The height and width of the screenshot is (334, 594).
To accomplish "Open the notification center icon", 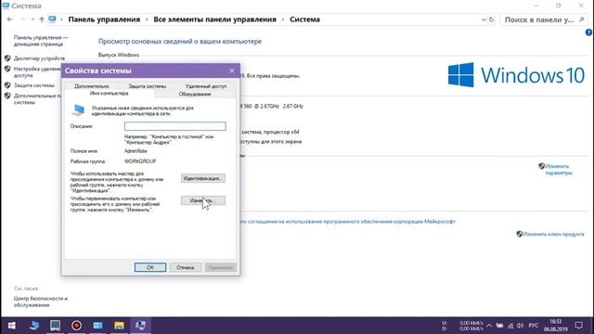I will point(579,326).
